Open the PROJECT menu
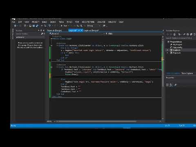Viewport: 196px width, 147px height. tap(36, 22)
